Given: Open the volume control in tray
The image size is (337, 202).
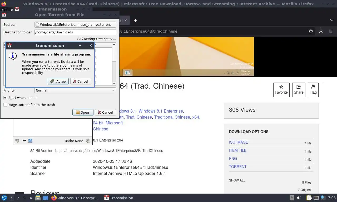Looking at the screenshot, I should click(x=299, y=198).
